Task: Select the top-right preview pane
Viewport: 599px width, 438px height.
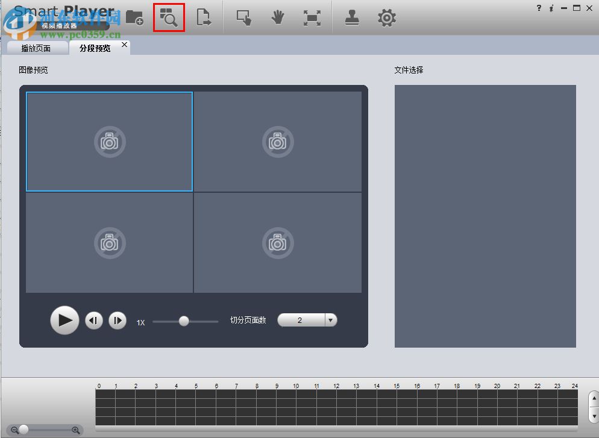Action: [x=278, y=142]
